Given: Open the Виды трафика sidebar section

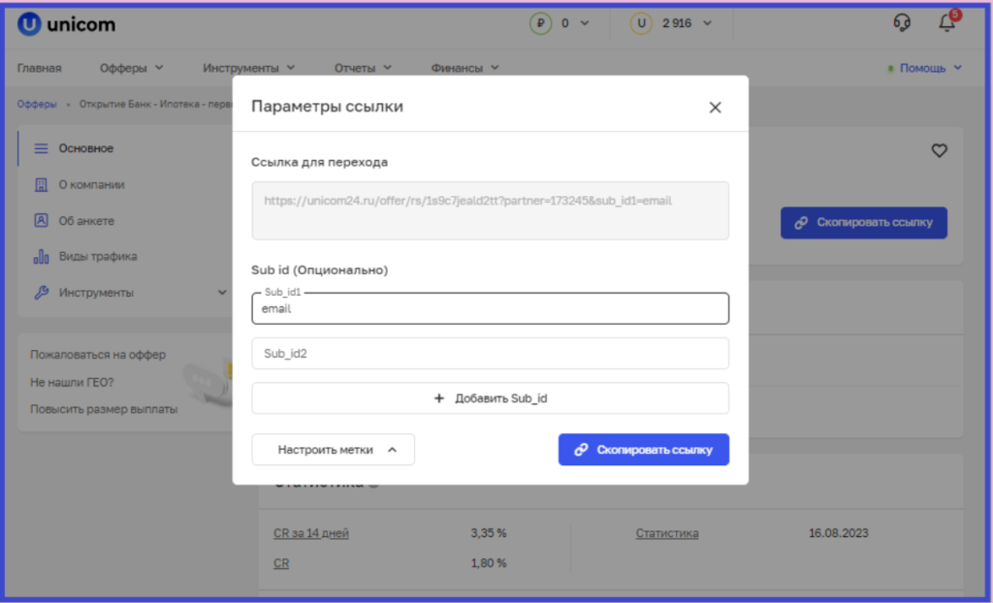Looking at the screenshot, I should pyautogui.click(x=97, y=256).
